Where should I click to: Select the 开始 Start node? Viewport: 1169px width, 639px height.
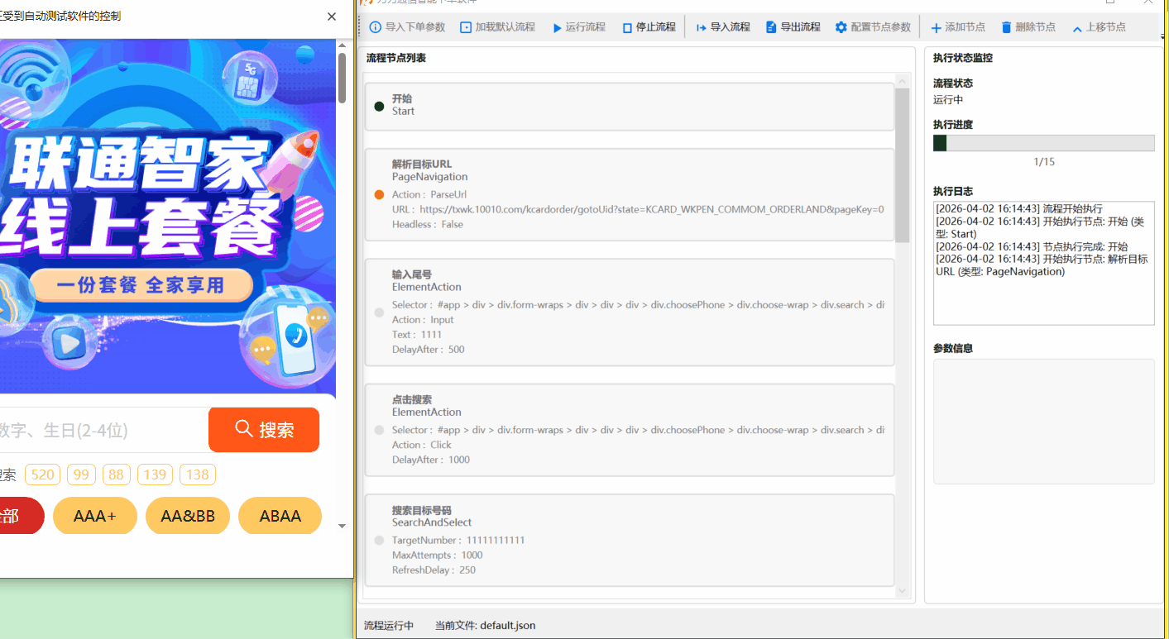coord(630,106)
